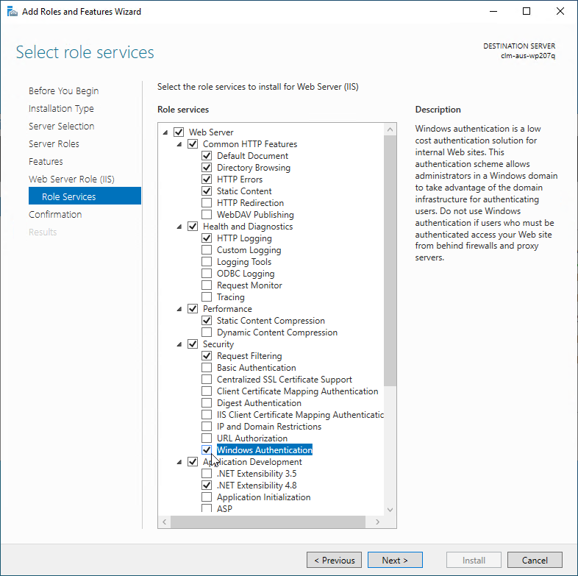Click vertical scrollbar up arrow
578x576 pixels.
pos(390,129)
